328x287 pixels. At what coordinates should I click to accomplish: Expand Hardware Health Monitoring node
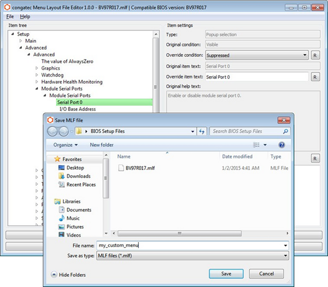[x=37, y=82]
